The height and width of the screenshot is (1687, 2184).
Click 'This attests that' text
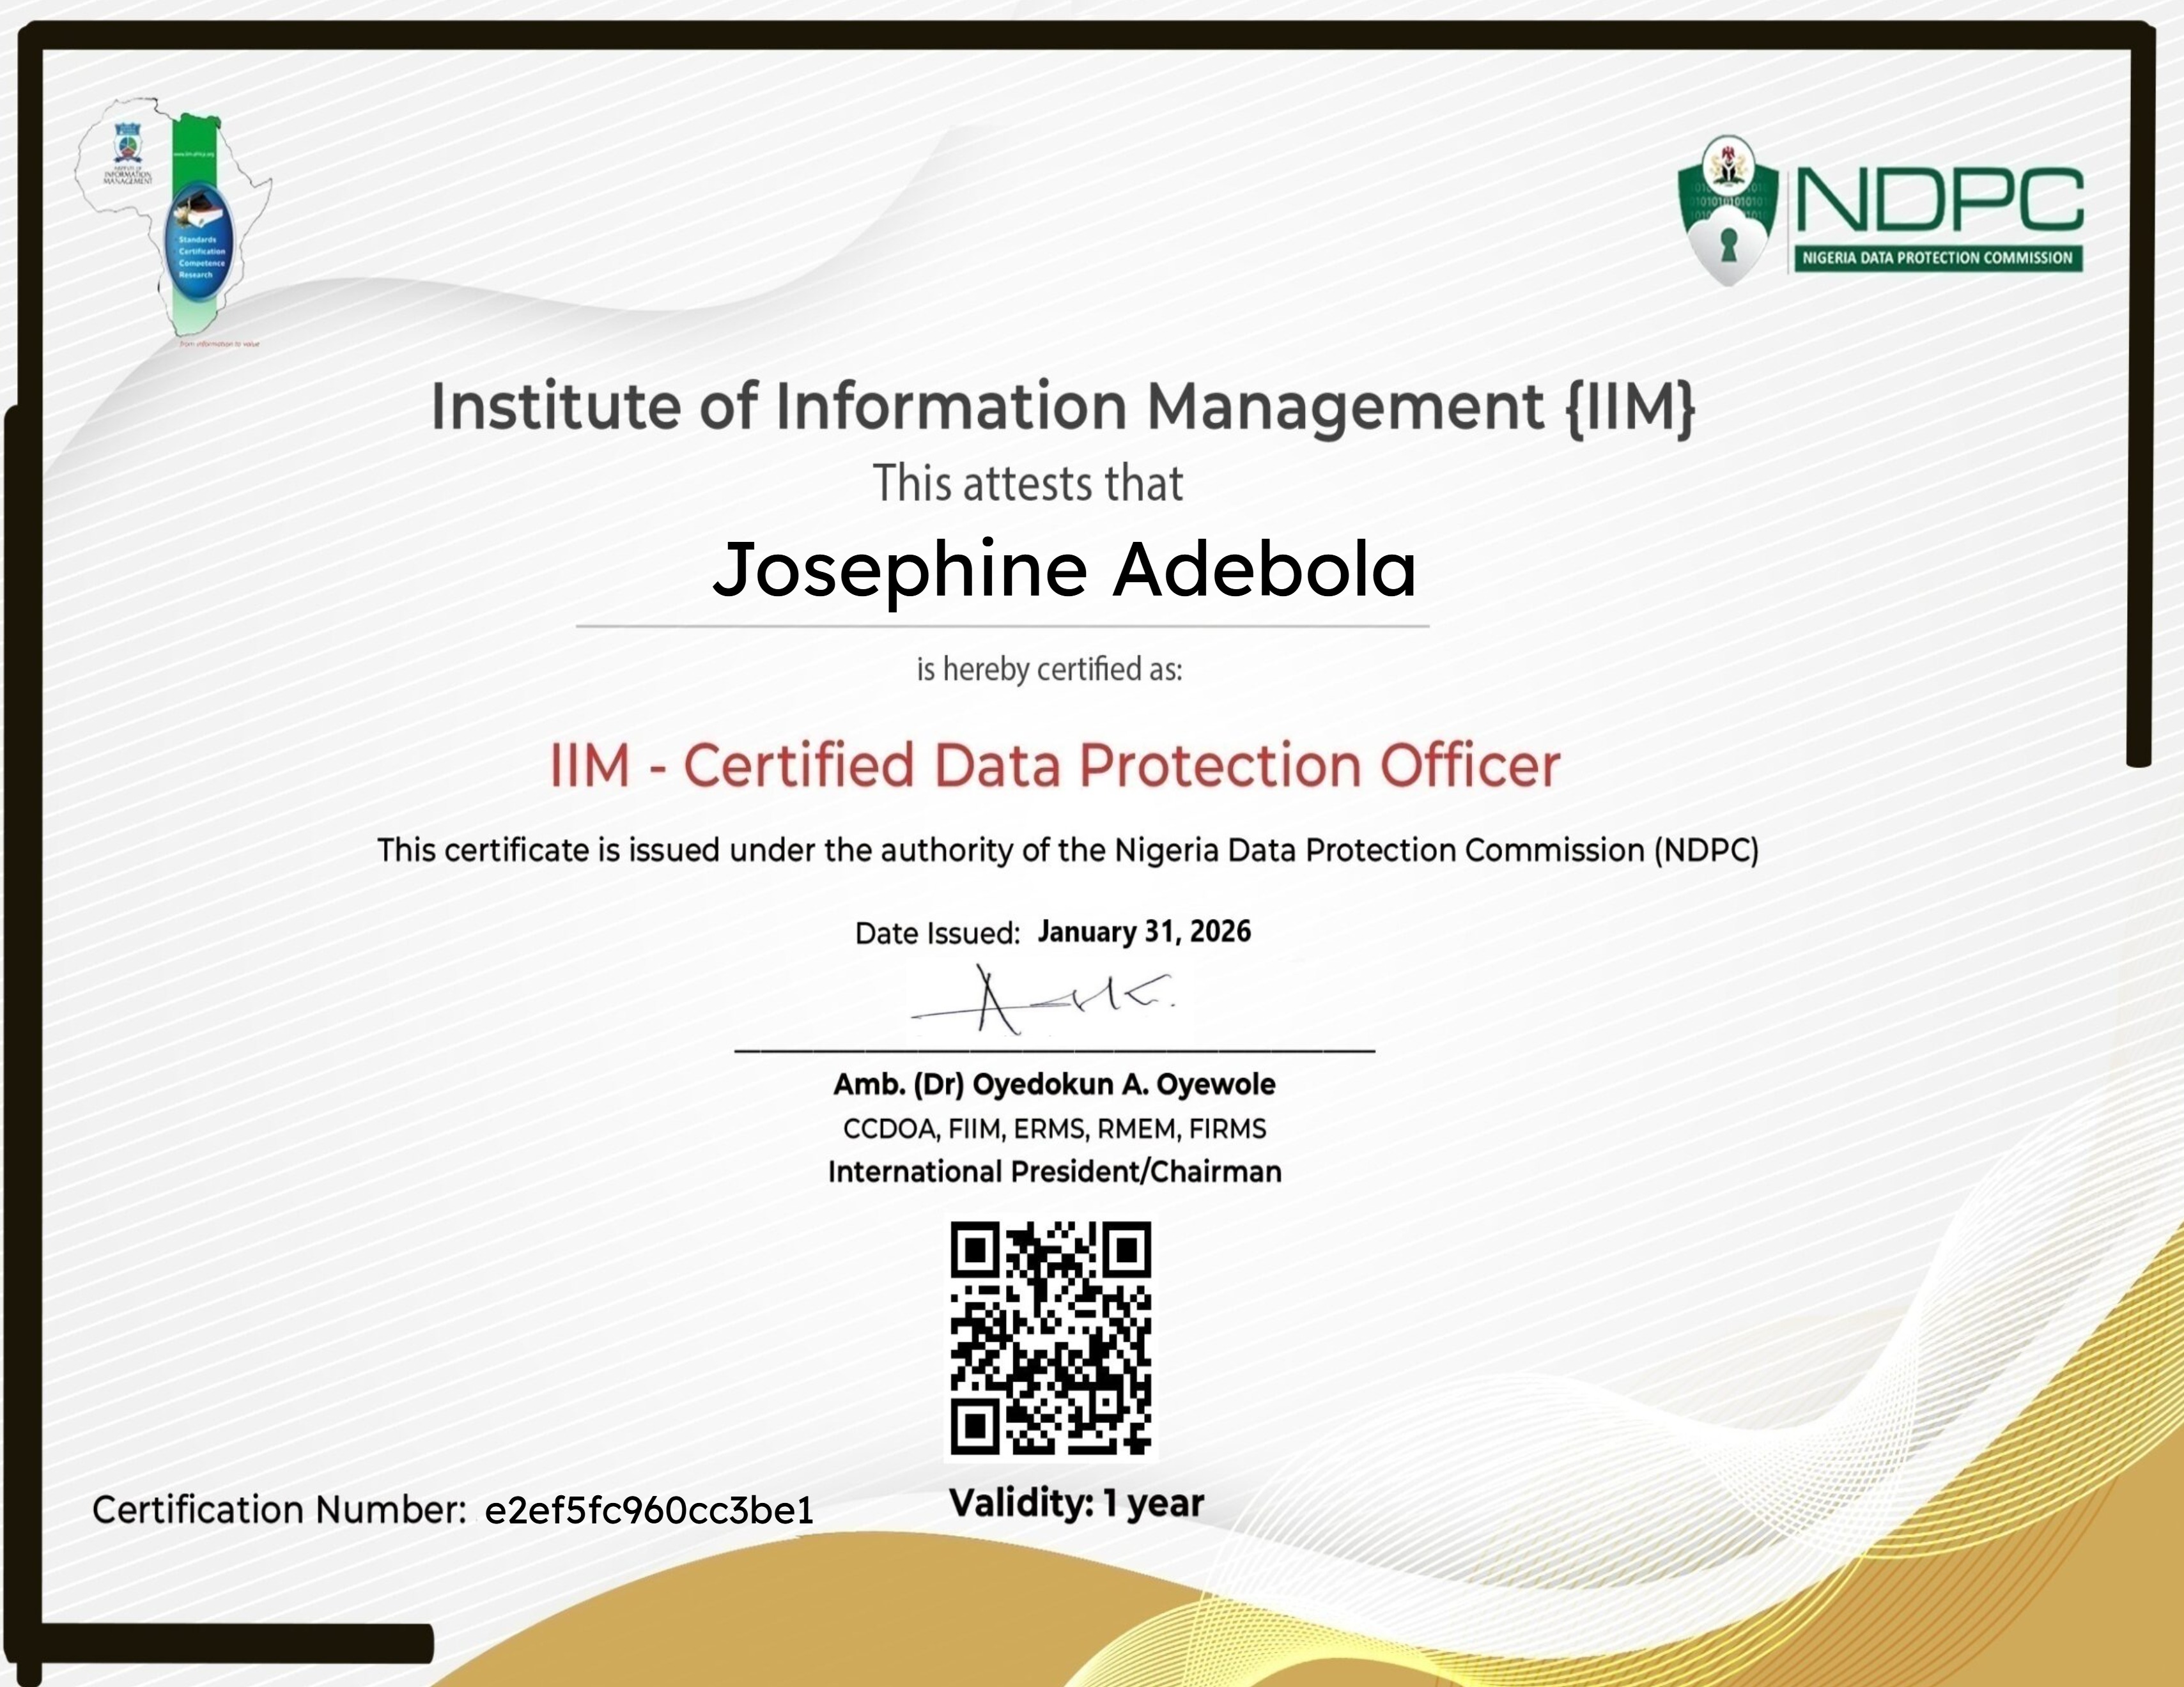click(x=1028, y=484)
